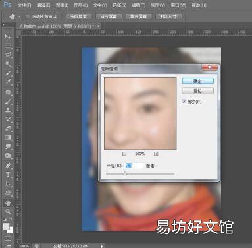The image size is (252, 248).
Task: Click the status bar zoom percentage field
Action: point(24,246)
